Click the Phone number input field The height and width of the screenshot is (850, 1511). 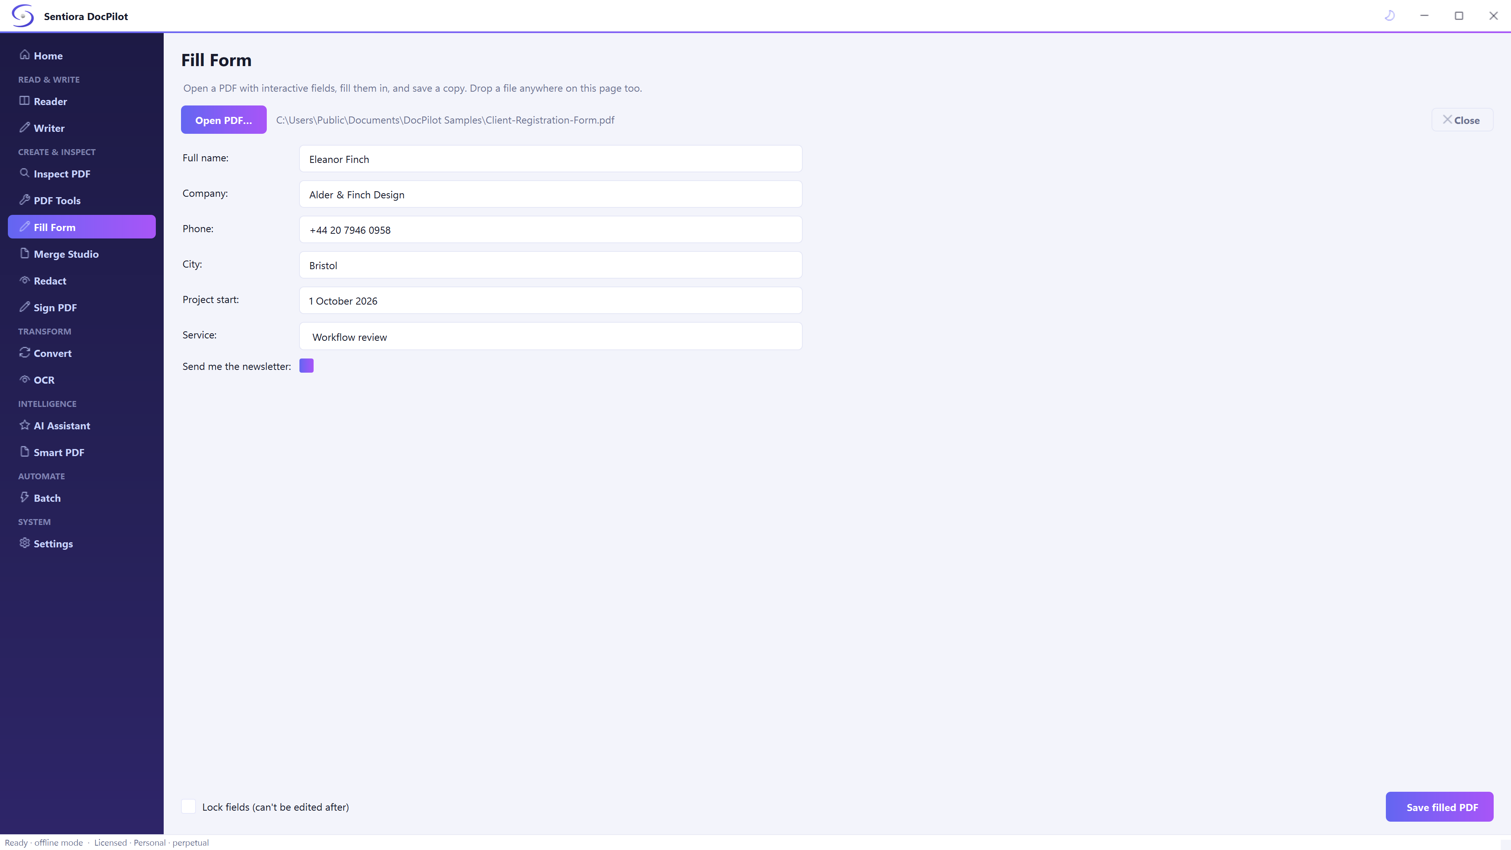click(551, 230)
